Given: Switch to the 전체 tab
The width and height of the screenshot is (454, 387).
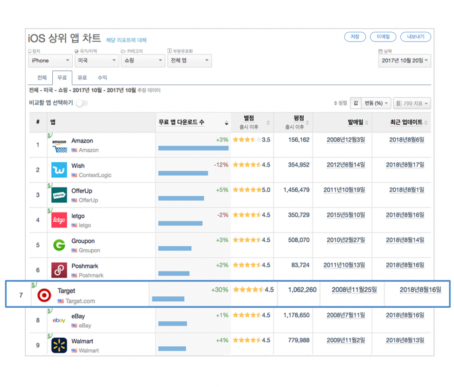Looking at the screenshot, I should click(42, 77).
